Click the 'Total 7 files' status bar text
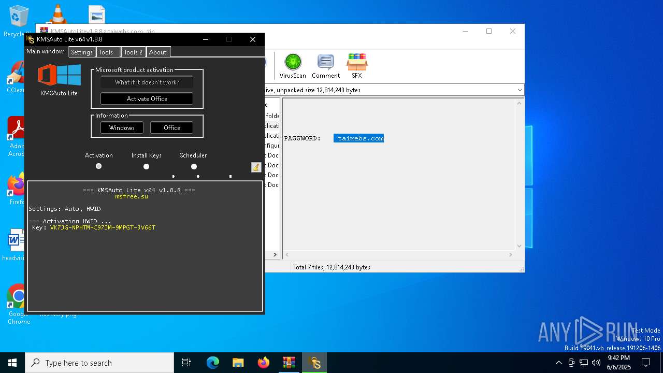 coord(331,267)
